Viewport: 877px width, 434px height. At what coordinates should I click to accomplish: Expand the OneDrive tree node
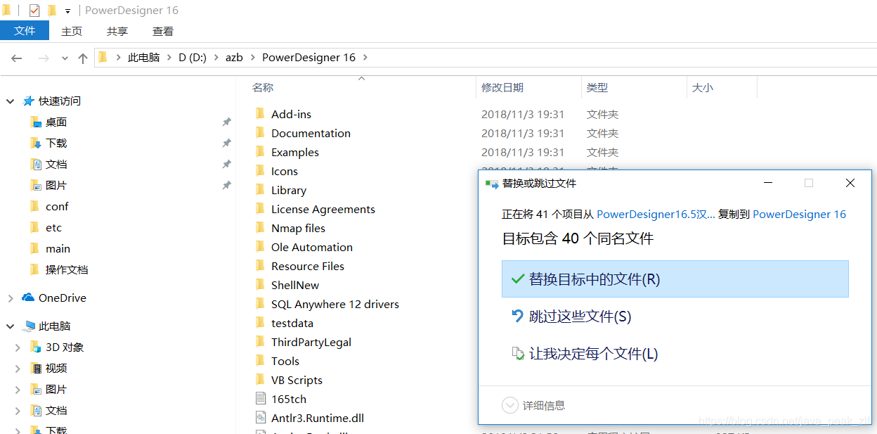(x=11, y=298)
